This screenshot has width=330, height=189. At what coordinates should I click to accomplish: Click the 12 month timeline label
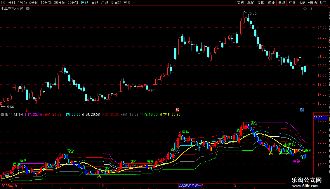[102, 186]
